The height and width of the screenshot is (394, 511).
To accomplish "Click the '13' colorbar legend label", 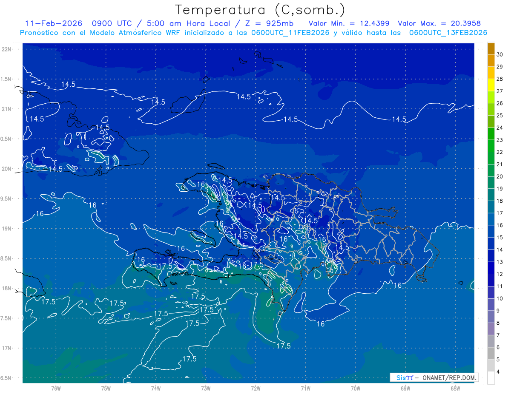I will tap(500, 262).
